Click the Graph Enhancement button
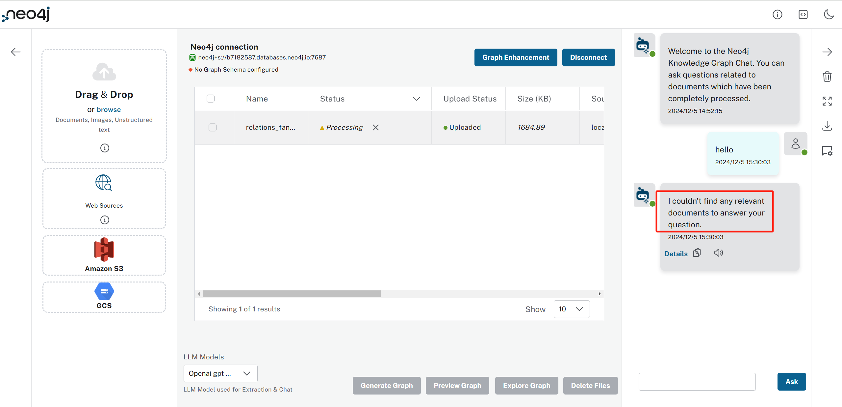Viewport: 842px width, 407px height. click(x=516, y=57)
